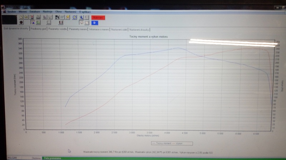Image resolution: width=286 pixels, height=160 pixels.
Task: Open the Informace o mereni tab
Action: (99, 29)
